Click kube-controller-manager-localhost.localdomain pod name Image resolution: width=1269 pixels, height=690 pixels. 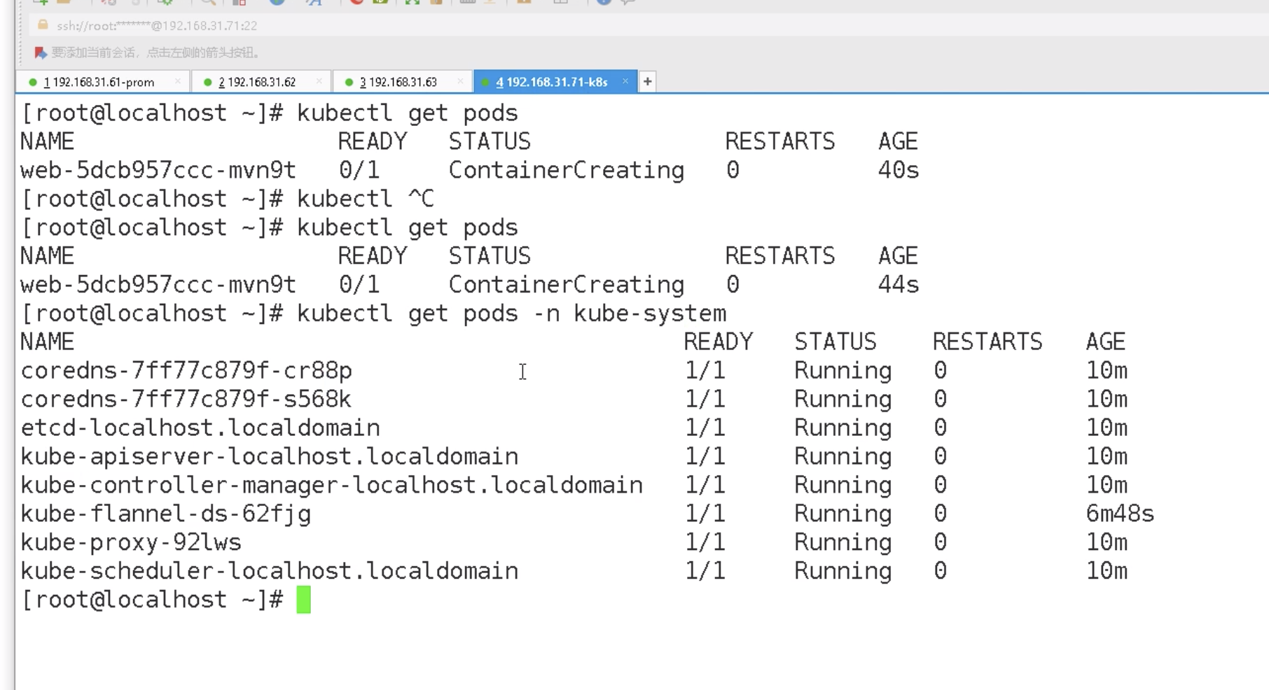pos(332,485)
